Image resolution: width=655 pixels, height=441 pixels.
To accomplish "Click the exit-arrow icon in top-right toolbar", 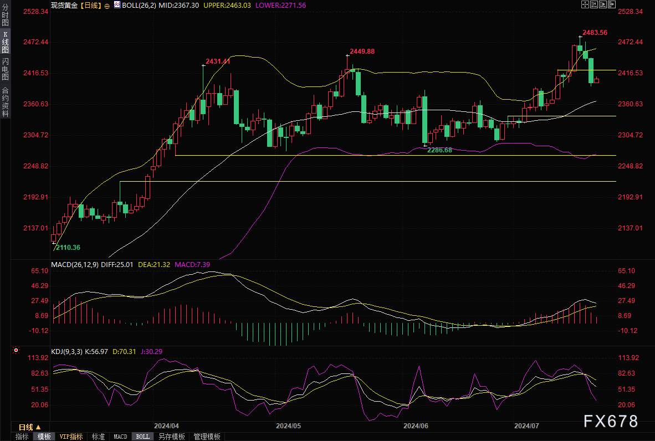I will pyautogui.click(x=612, y=4).
